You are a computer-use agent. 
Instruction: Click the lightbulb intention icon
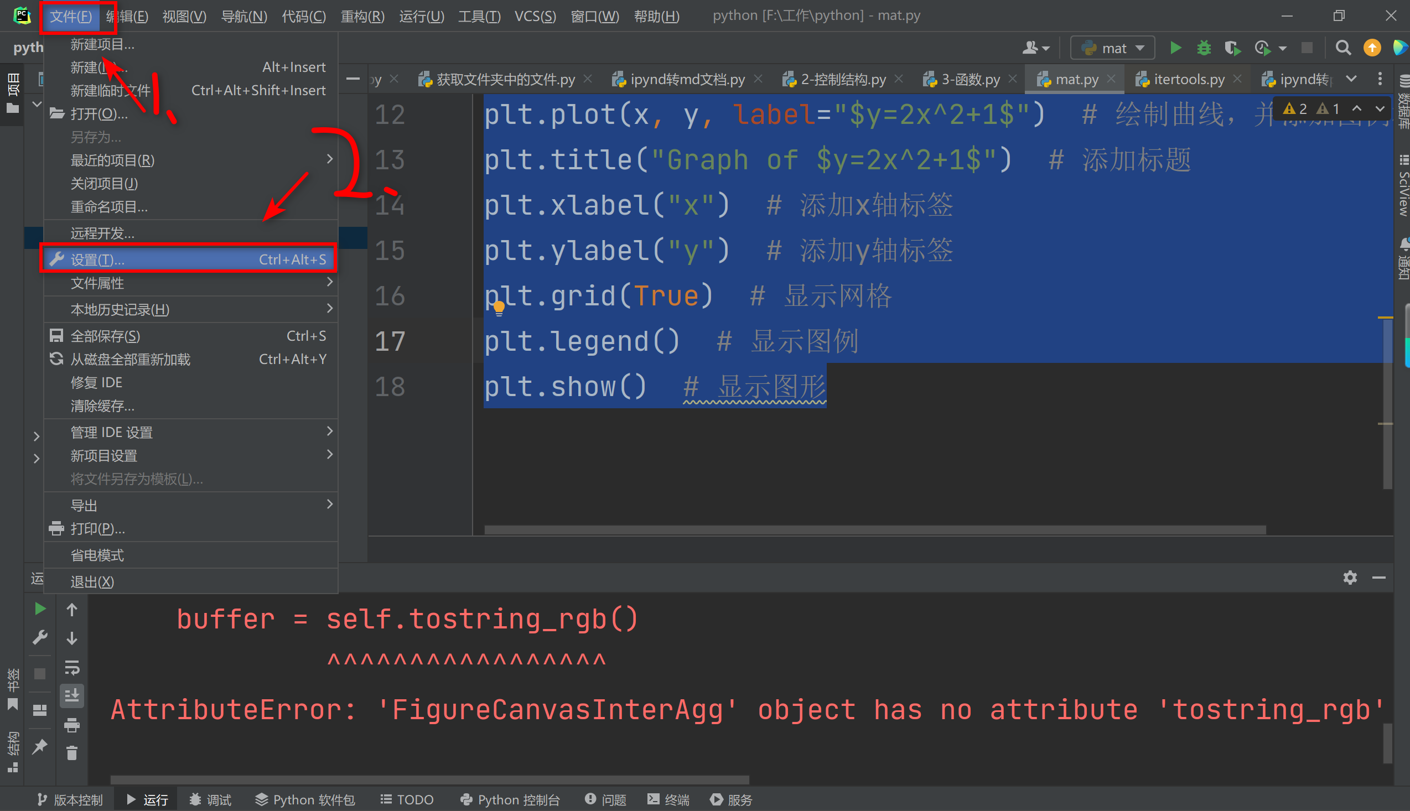coord(499,308)
